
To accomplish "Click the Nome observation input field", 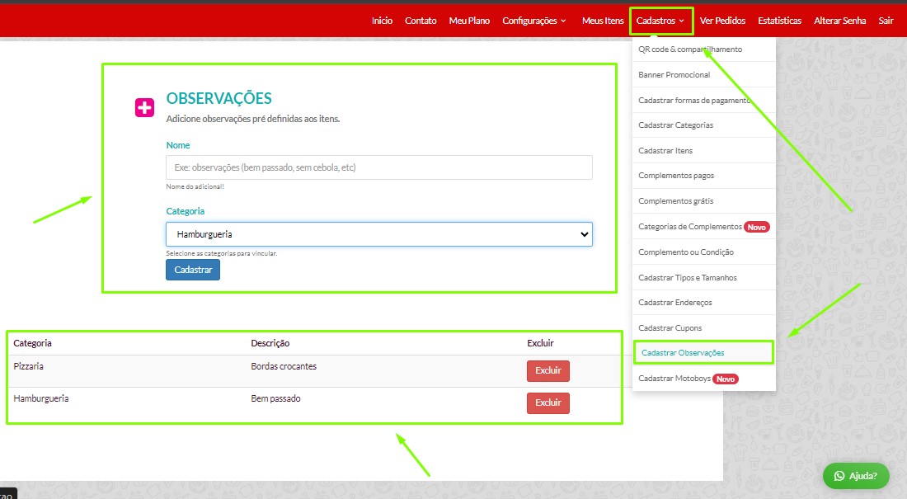I will (x=378, y=167).
